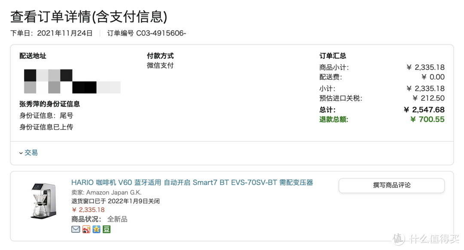This screenshot has height=250, width=464.
Task: Click the seller name Amazon Japan G.K.
Action: coord(113,193)
